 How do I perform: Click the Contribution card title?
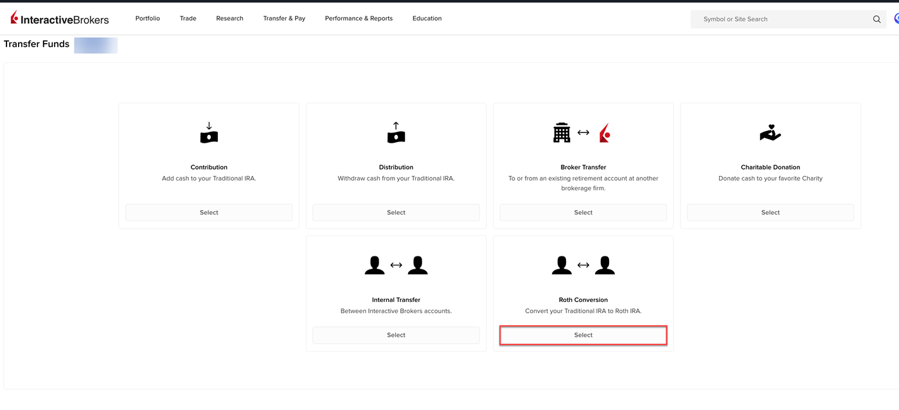pos(209,167)
